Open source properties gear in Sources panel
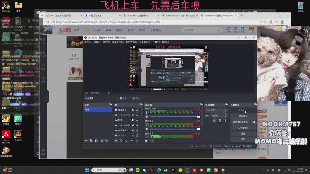This screenshot has height=174, width=310. pos(126,141)
